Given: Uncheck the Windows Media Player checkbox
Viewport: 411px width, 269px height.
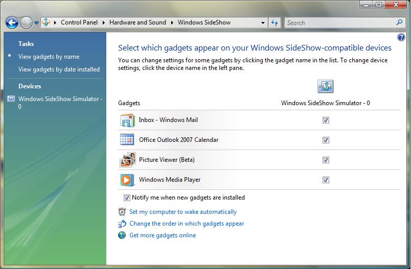Looking at the screenshot, I should coord(326,180).
